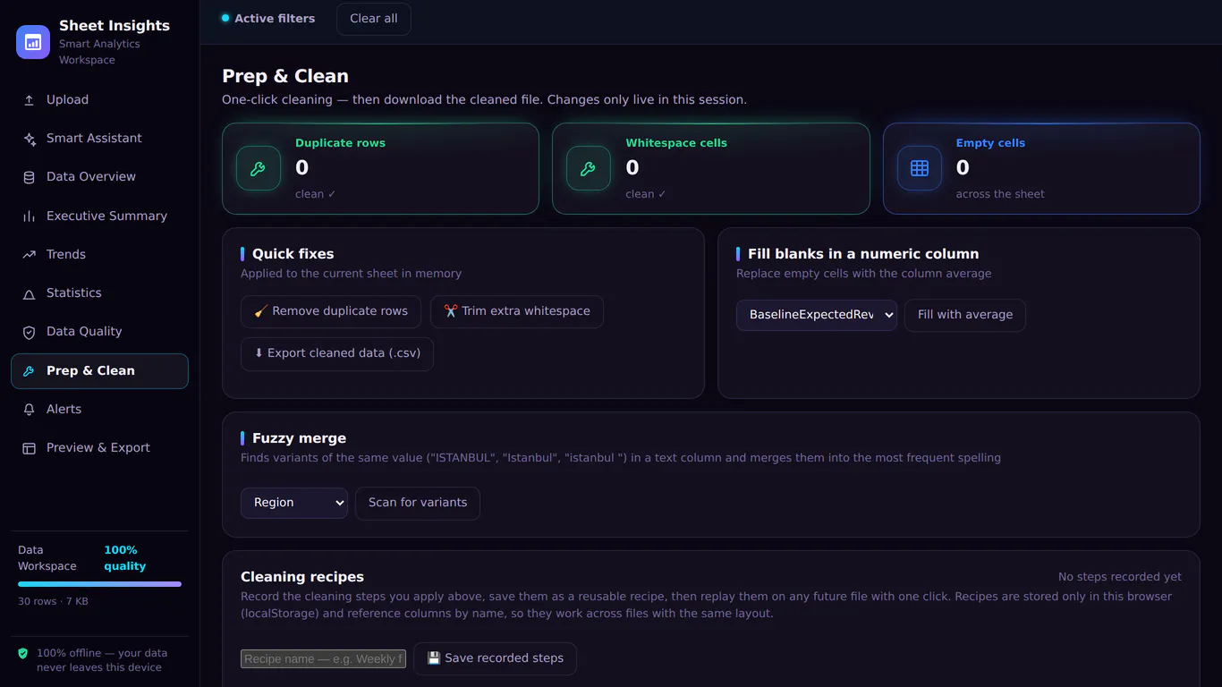Click the Smart Assistant sparkle icon
This screenshot has width=1222, height=687.
pos(29,139)
